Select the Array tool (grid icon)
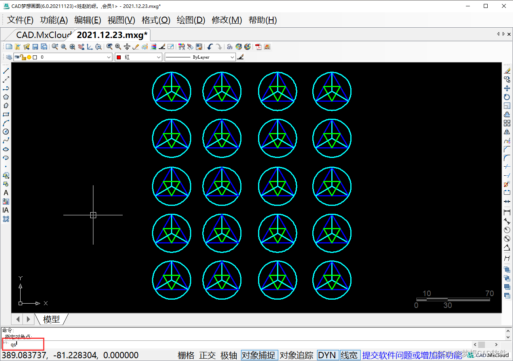 (x=507, y=123)
